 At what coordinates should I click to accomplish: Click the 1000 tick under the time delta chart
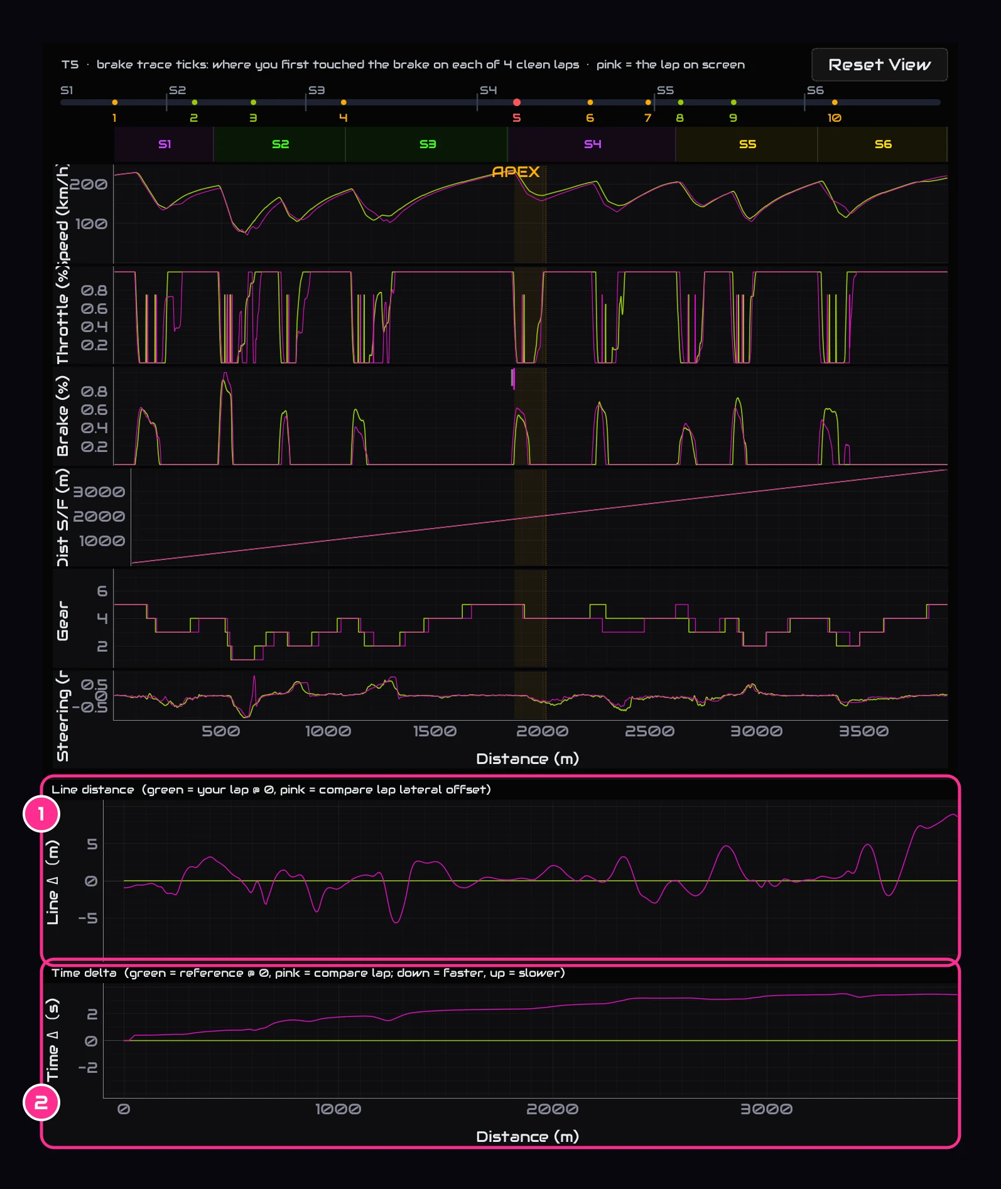[x=338, y=1109]
